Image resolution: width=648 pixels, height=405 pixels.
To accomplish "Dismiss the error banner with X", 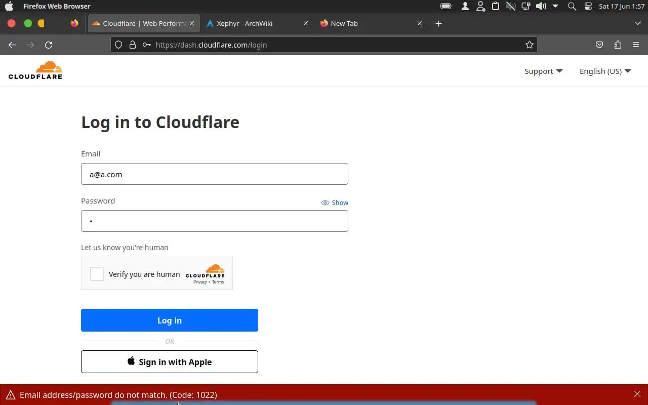I will click(637, 394).
